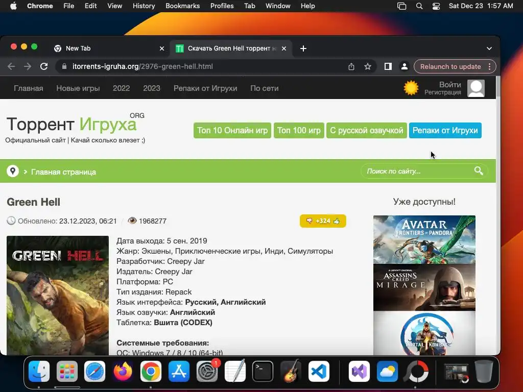Open the Stage Manager window icon

click(402, 6)
